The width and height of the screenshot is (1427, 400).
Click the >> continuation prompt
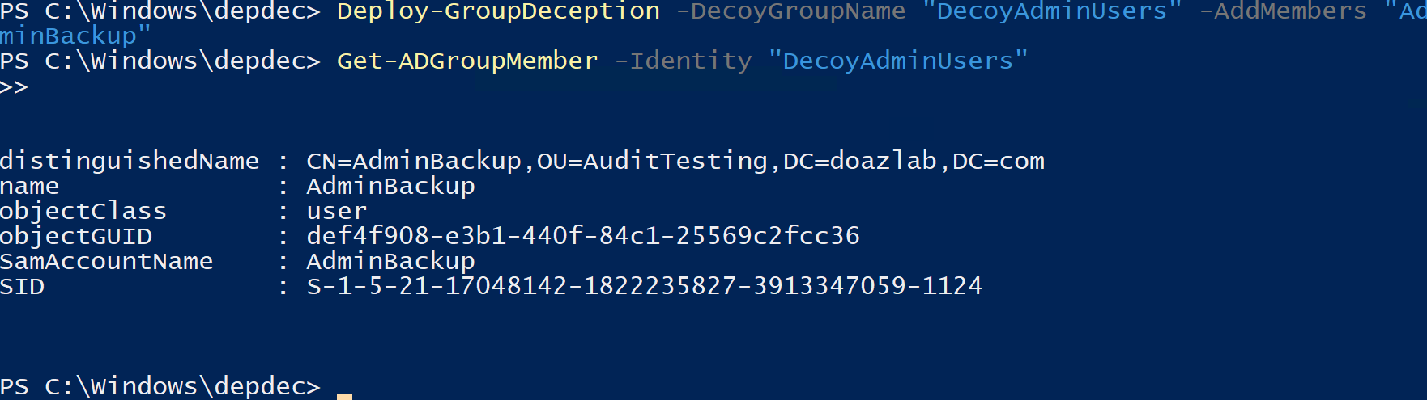pyautogui.click(x=14, y=87)
